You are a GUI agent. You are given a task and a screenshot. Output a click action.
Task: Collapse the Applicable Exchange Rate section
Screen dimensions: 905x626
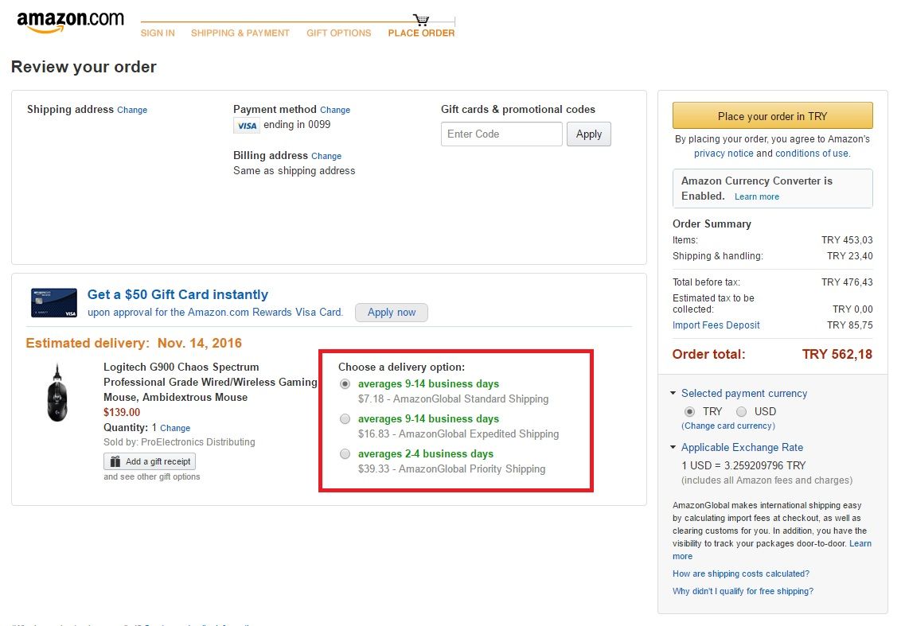(673, 447)
